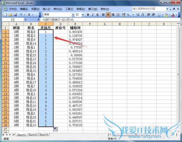Select row 12 header
The width and height of the screenshot is (182, 142).
5,71
